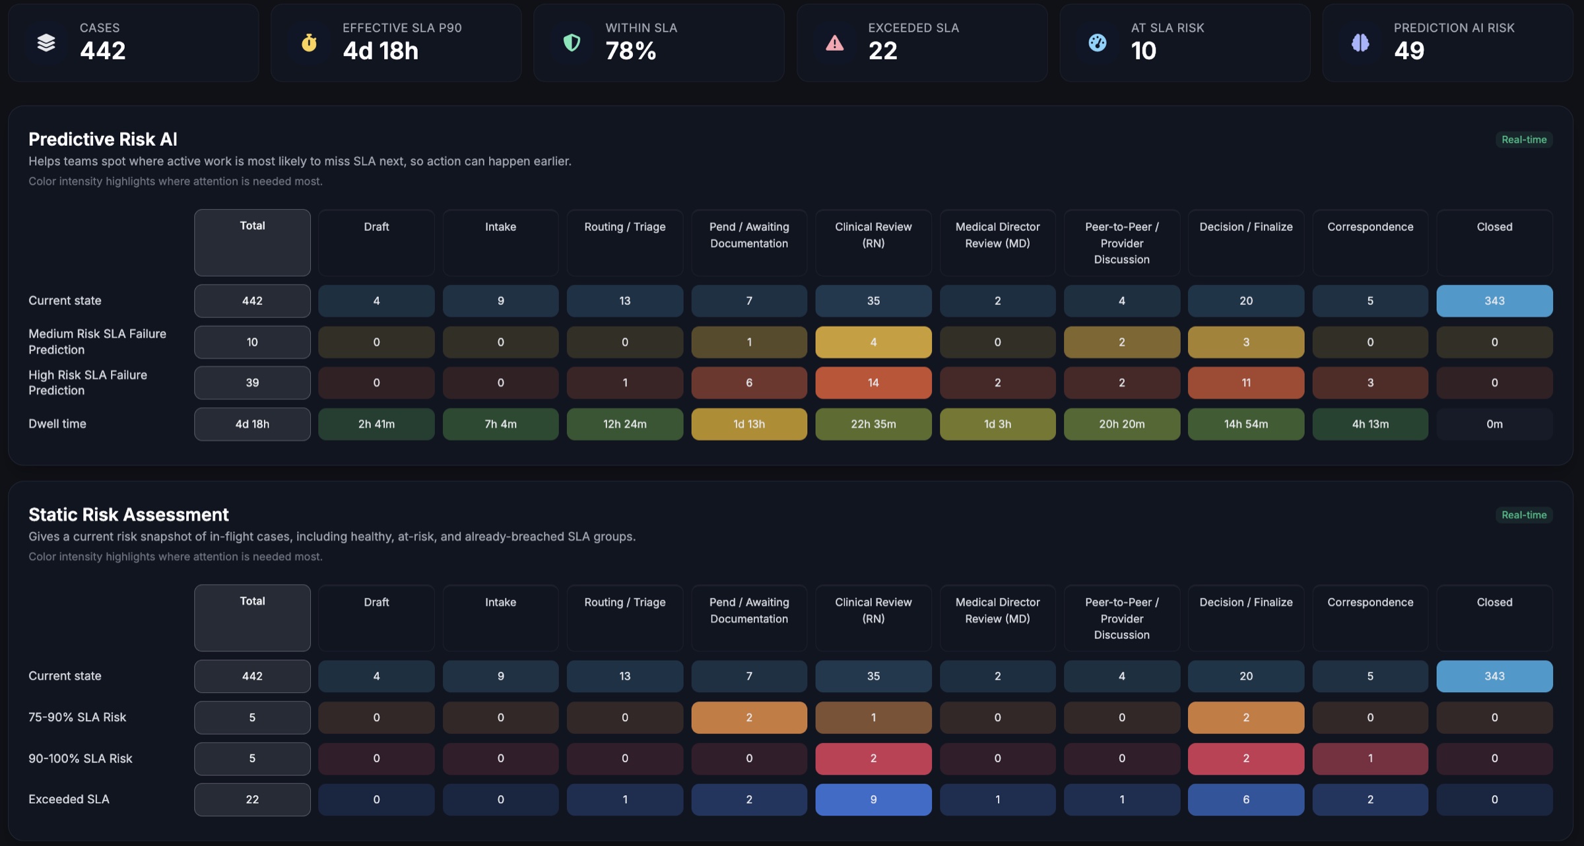Select Intake column header in Static Risk Assessment

coord(500,618)
